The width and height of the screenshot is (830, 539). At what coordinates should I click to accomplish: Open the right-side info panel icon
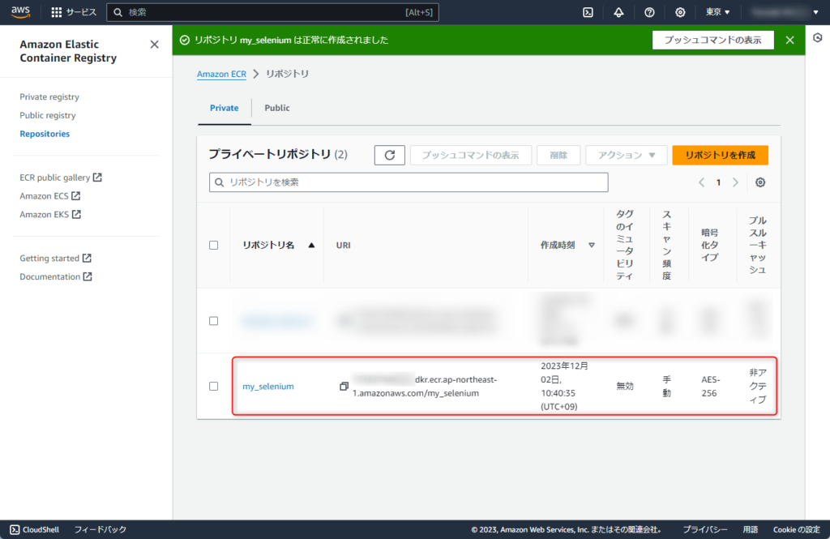pos(818,37)
